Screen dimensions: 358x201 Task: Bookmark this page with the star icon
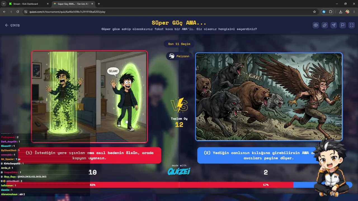point(314,12)
